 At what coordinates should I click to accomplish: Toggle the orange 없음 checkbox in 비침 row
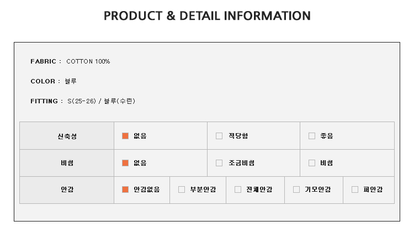point(125,163)
